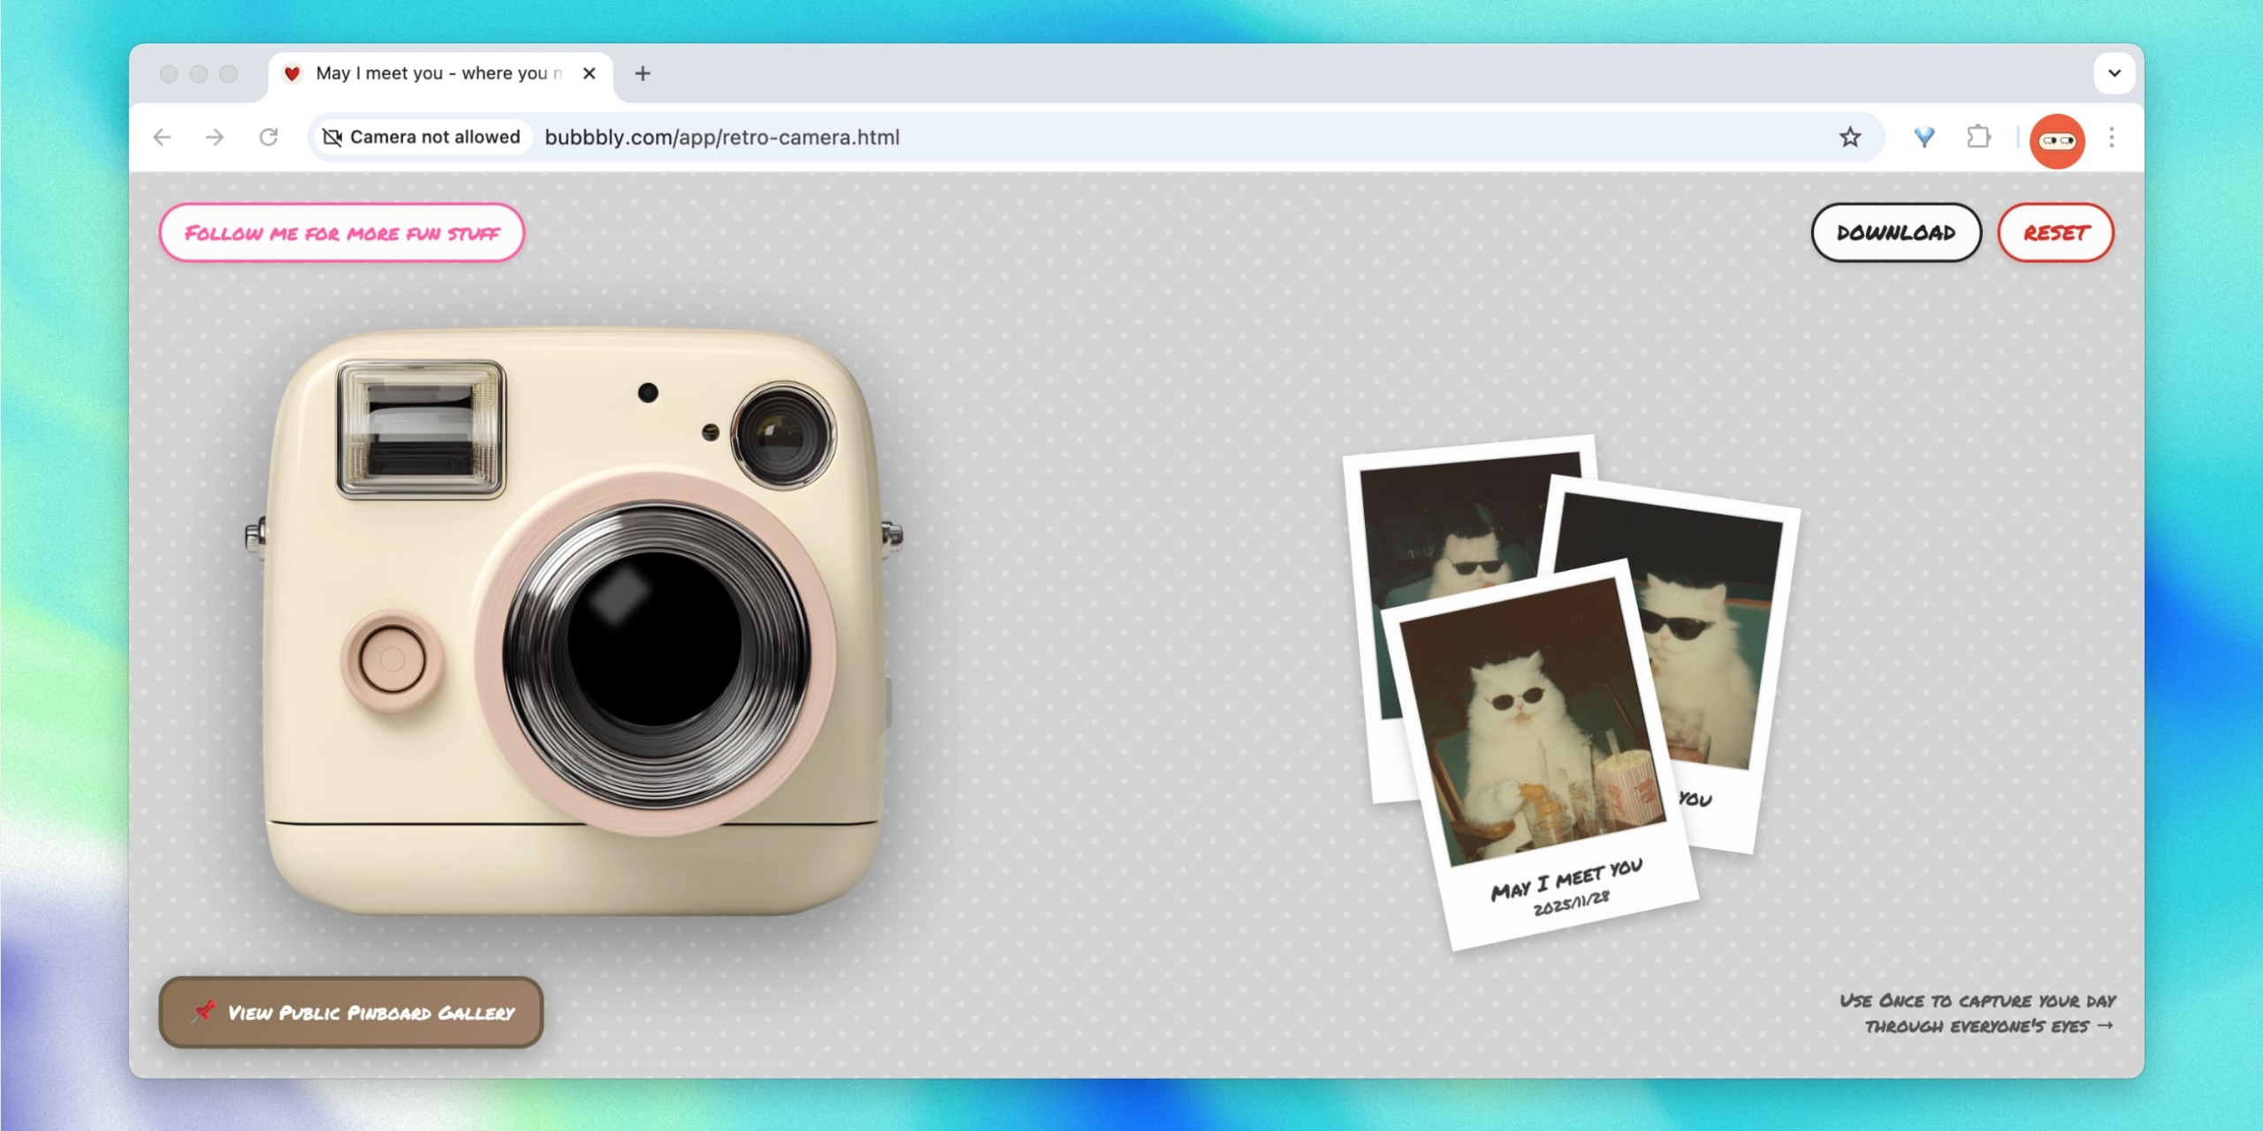This screenshot has height=1131, width=2263.
Task: Open View Public Pinboard Gallery
Action: pos(351,1012)
